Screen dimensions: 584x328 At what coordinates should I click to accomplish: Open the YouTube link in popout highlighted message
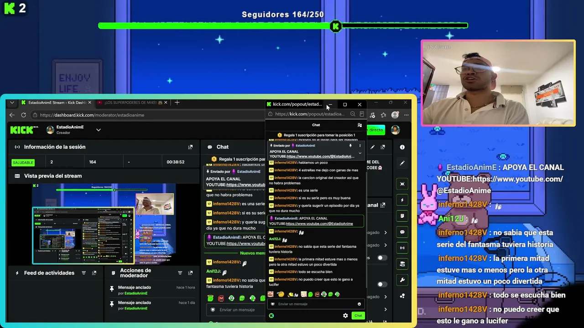pos(319,224)
